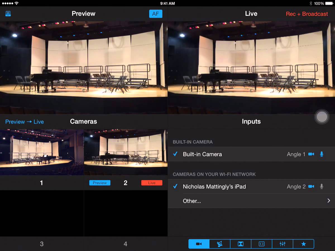Screen dimensions: 335x251
Task: Select the camera 2 thumbnail marked Live
Action: [x=125, y=152]
